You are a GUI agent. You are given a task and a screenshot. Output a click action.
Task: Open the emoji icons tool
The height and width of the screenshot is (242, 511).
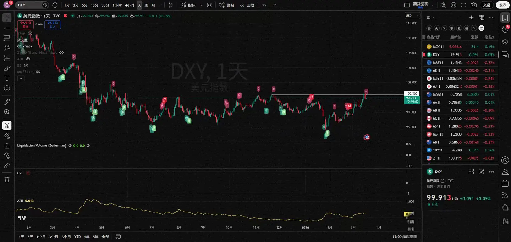7,88
